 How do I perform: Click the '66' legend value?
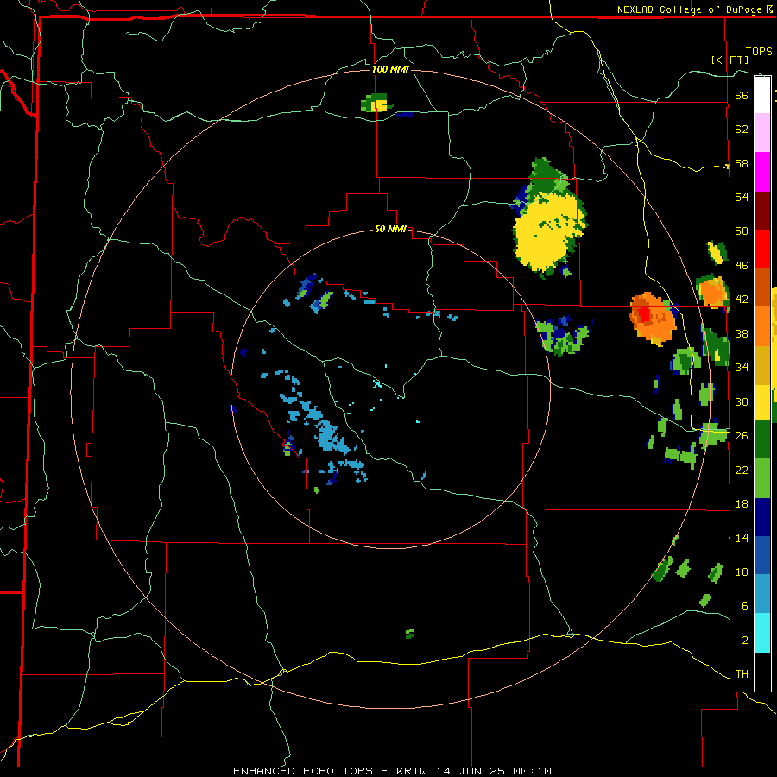pyautogui.click(x=742, y=95)
